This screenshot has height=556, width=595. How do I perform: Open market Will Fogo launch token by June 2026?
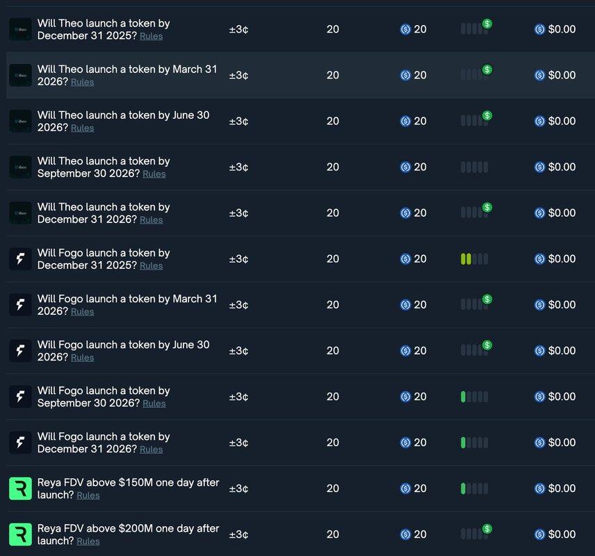pos(123,345)
